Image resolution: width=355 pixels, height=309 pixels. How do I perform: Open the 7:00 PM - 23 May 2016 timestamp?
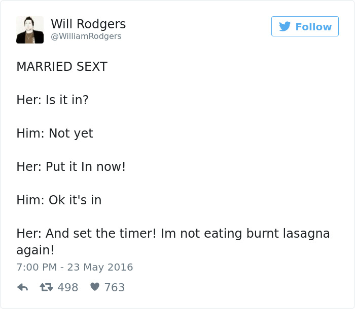pos(75,267)
